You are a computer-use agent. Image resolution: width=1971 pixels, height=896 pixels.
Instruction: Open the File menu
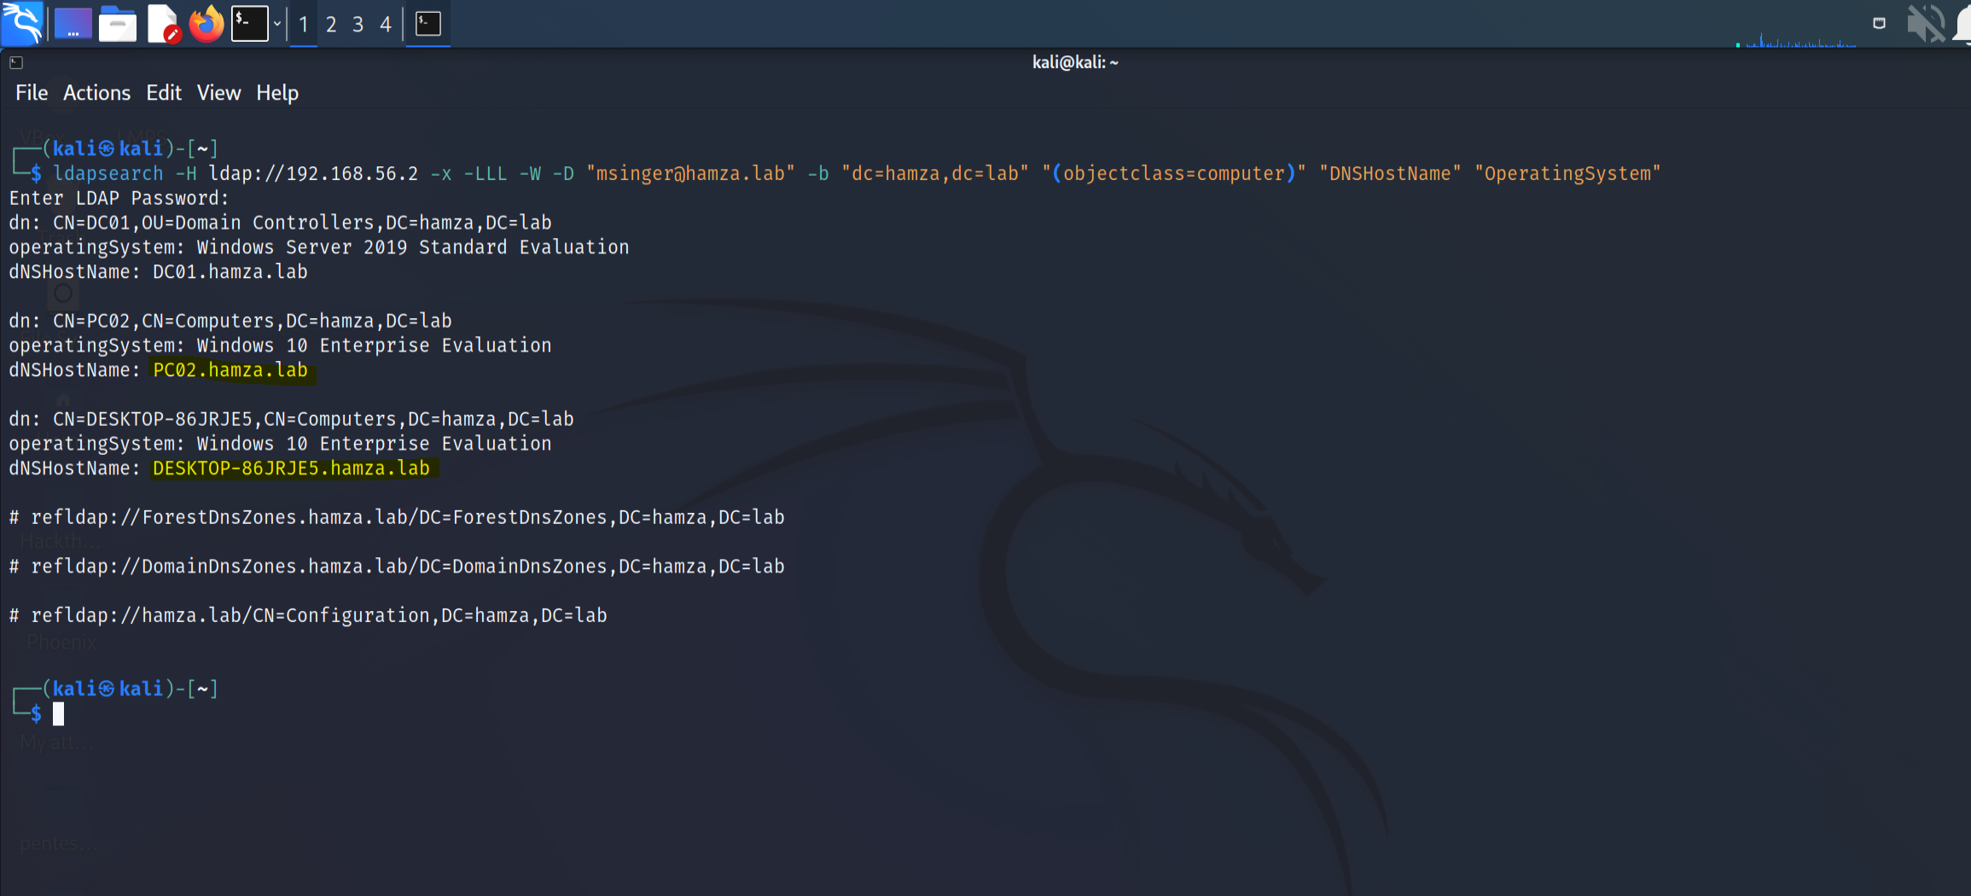click(x=32, y=93)
